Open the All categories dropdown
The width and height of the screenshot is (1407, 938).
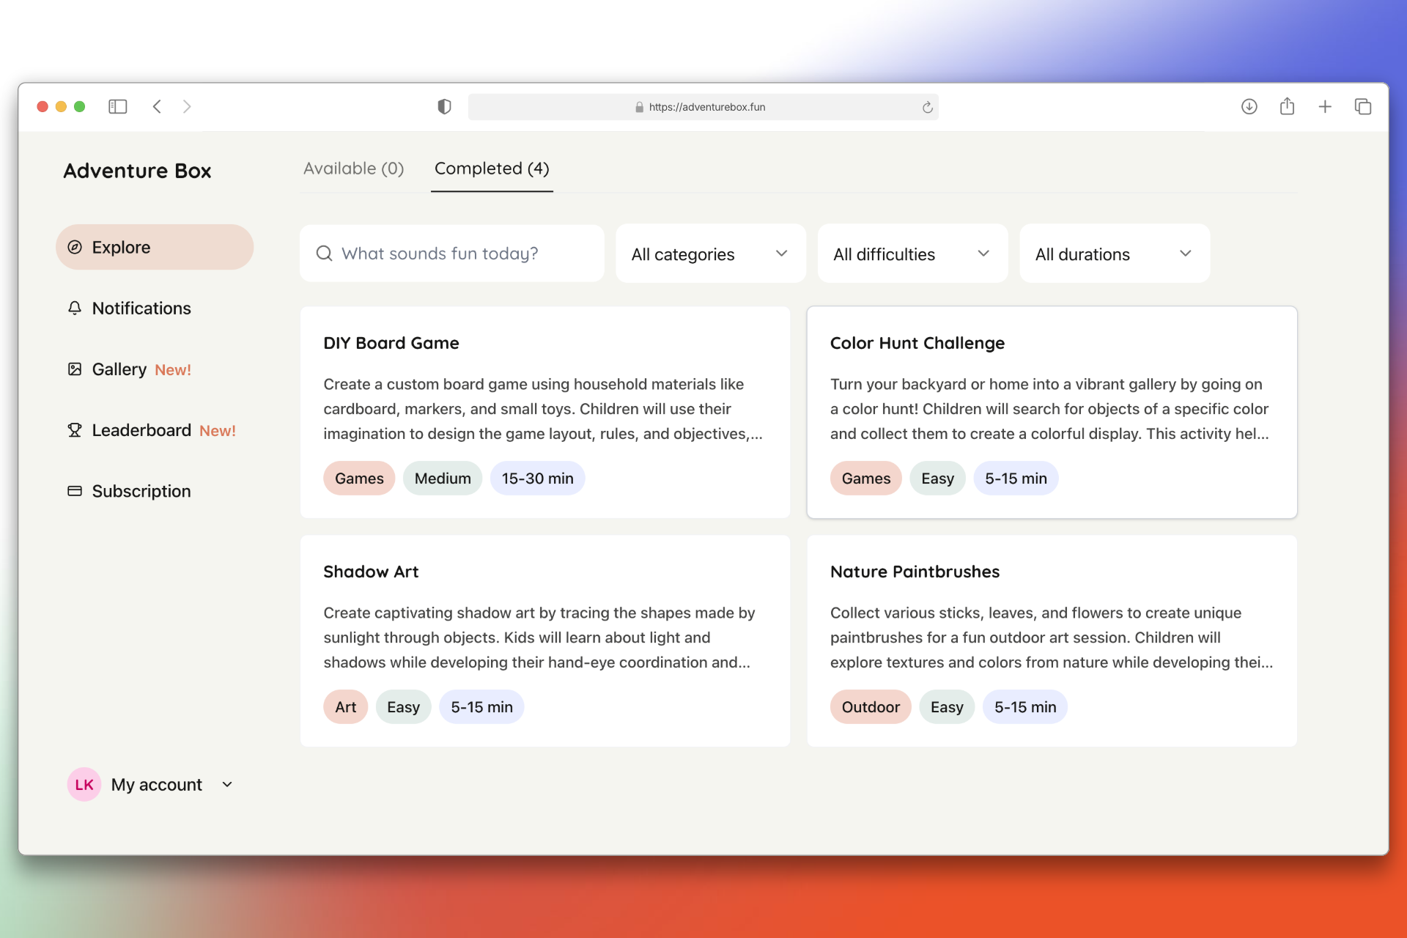(710, 254)
